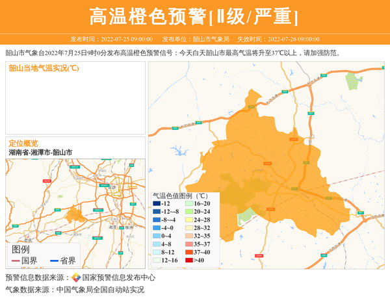The width and height of the screenshot is (390, 306).
Task: Click the small orange Shaoshan area on overview map
Action: (75, 214)
